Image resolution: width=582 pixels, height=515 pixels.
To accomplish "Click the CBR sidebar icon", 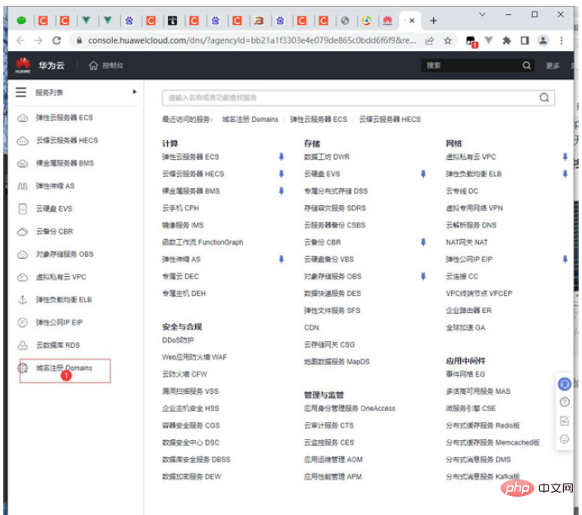I will click(x=23, y=232).
